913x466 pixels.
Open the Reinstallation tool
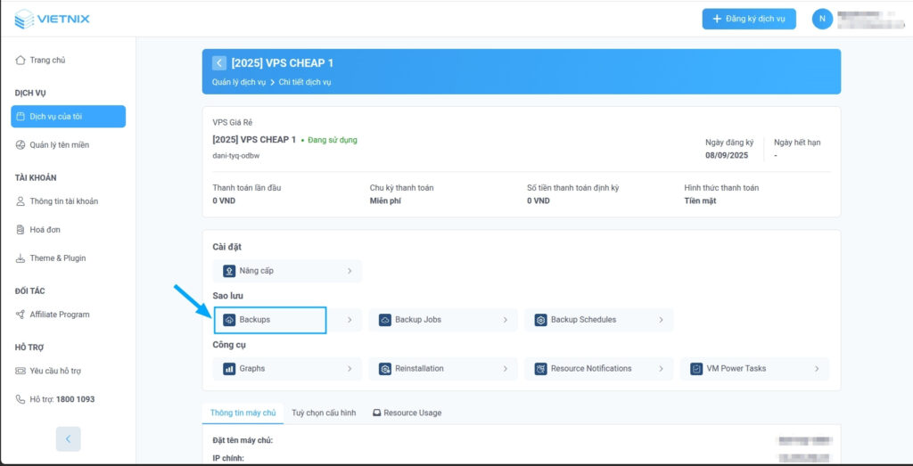point(443,369)
